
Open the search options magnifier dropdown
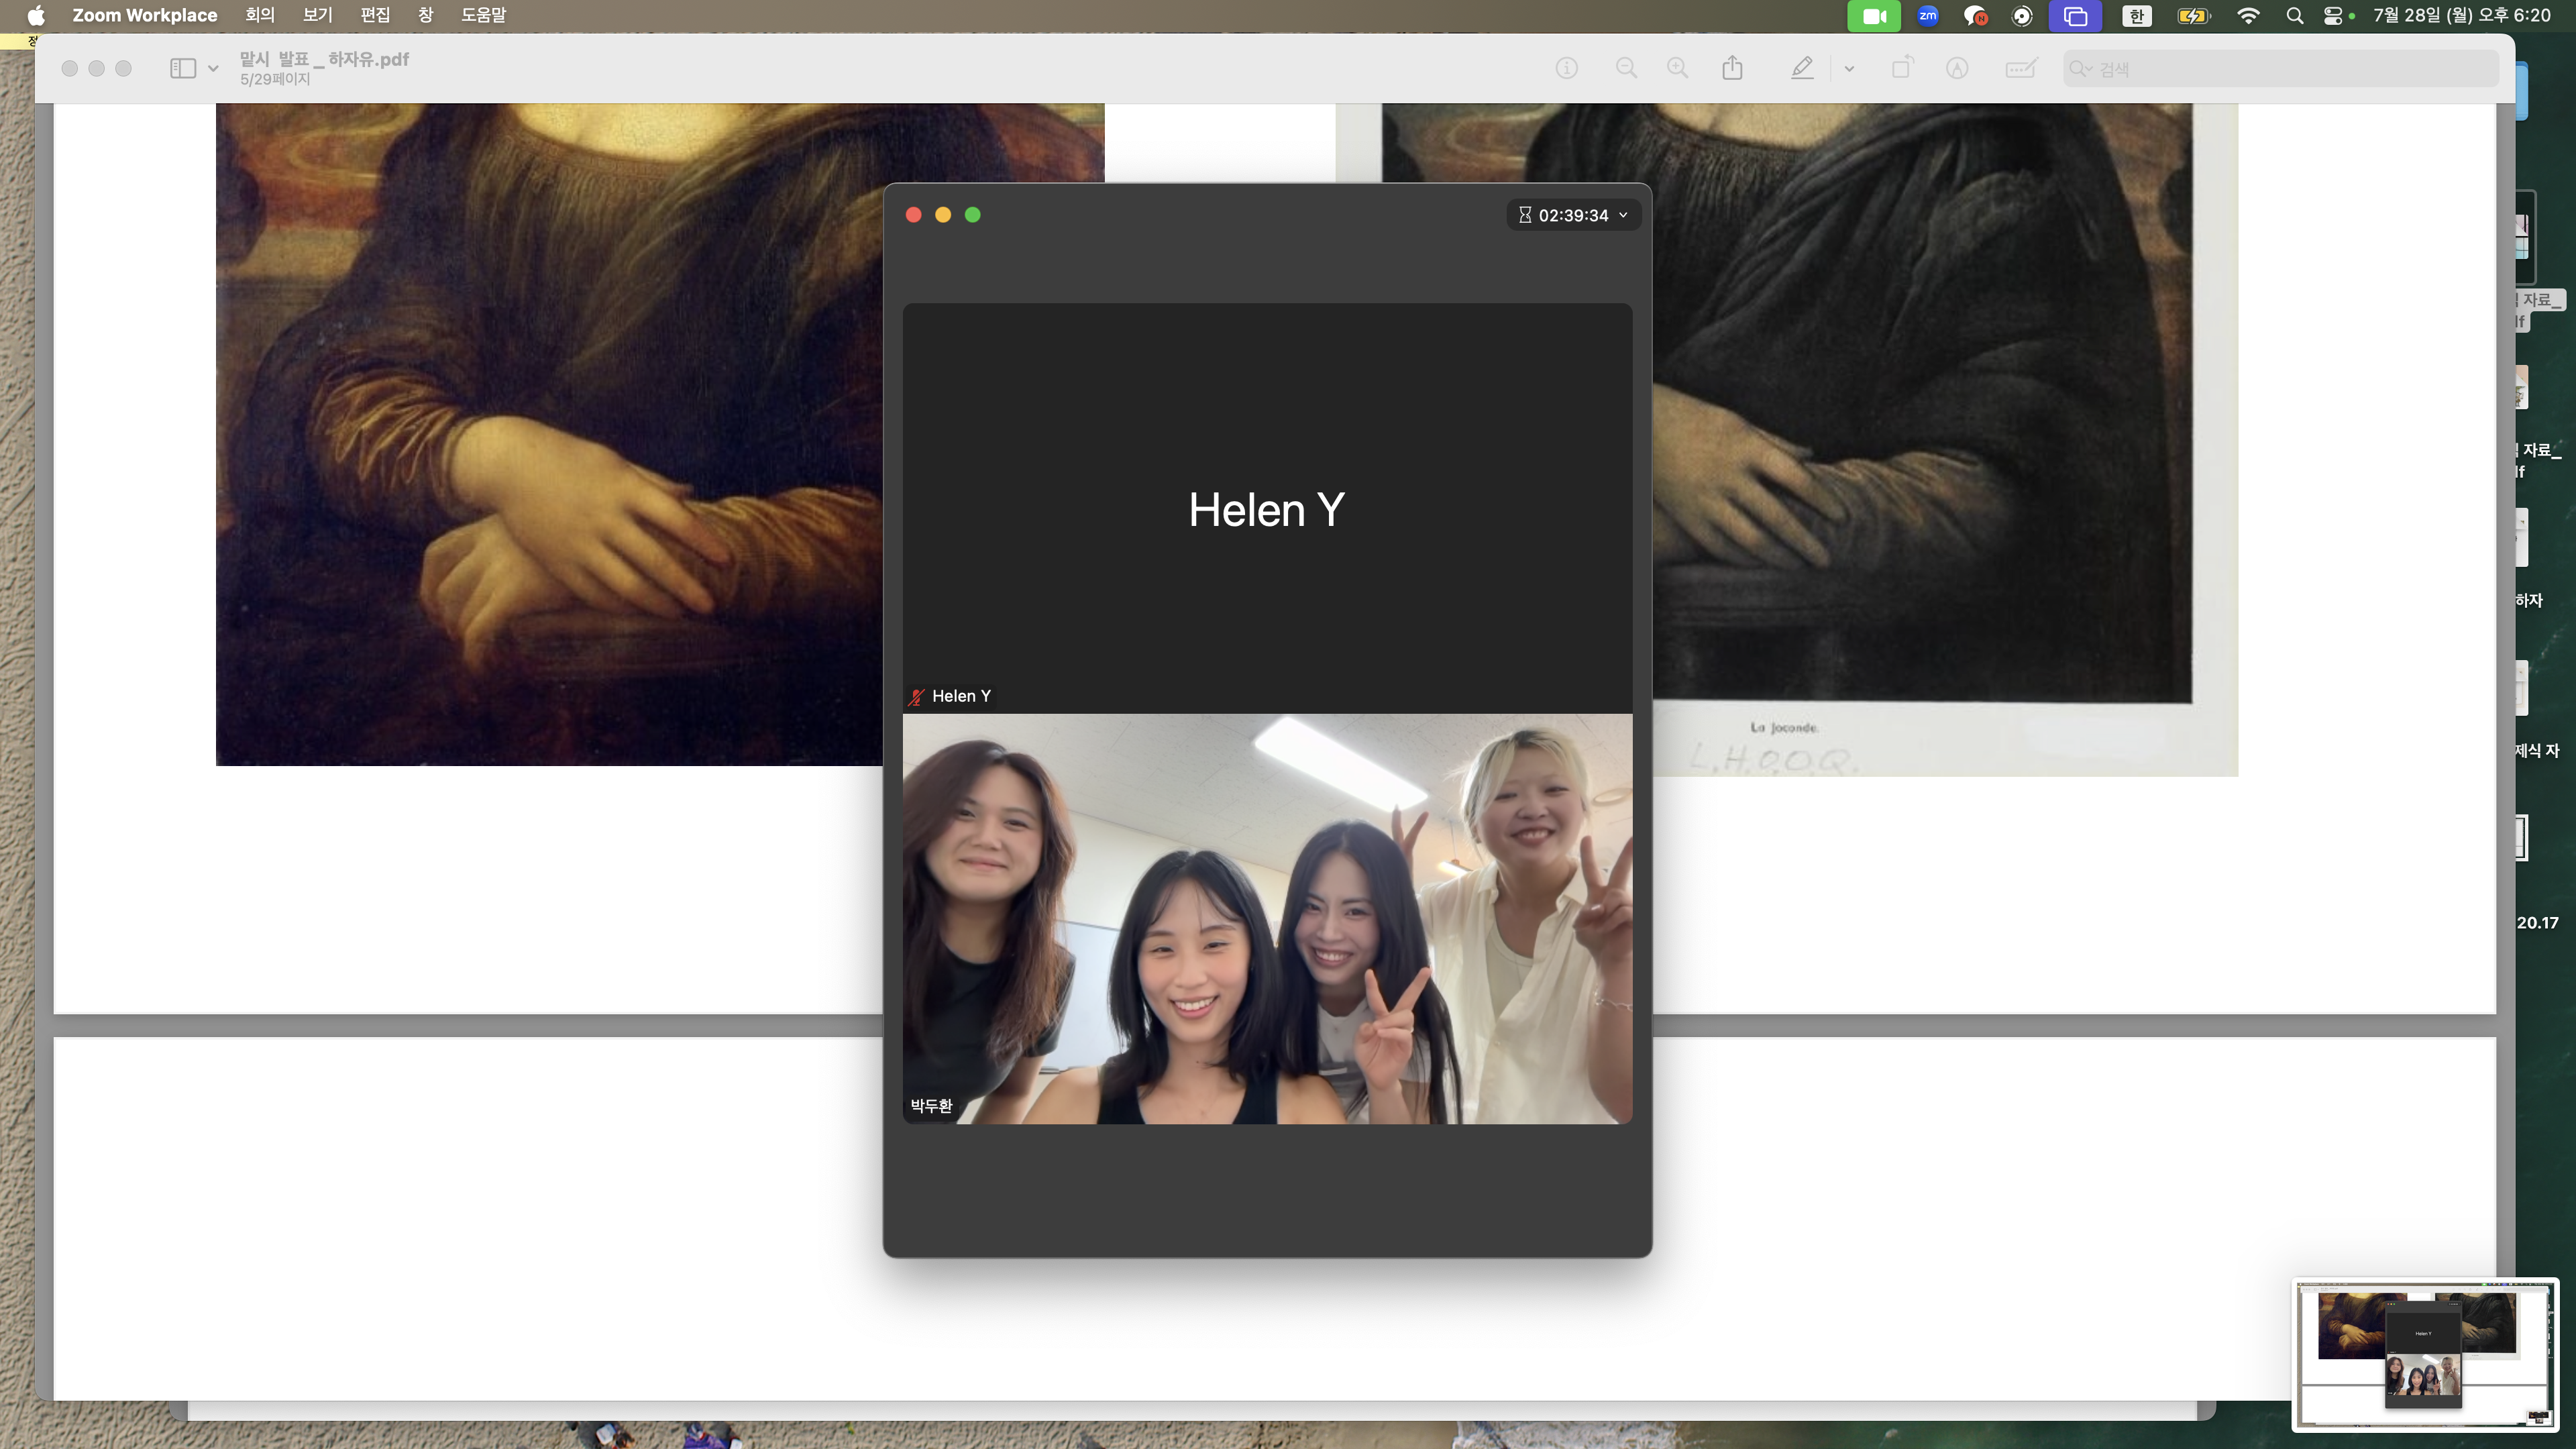(x=2081, y=68)
